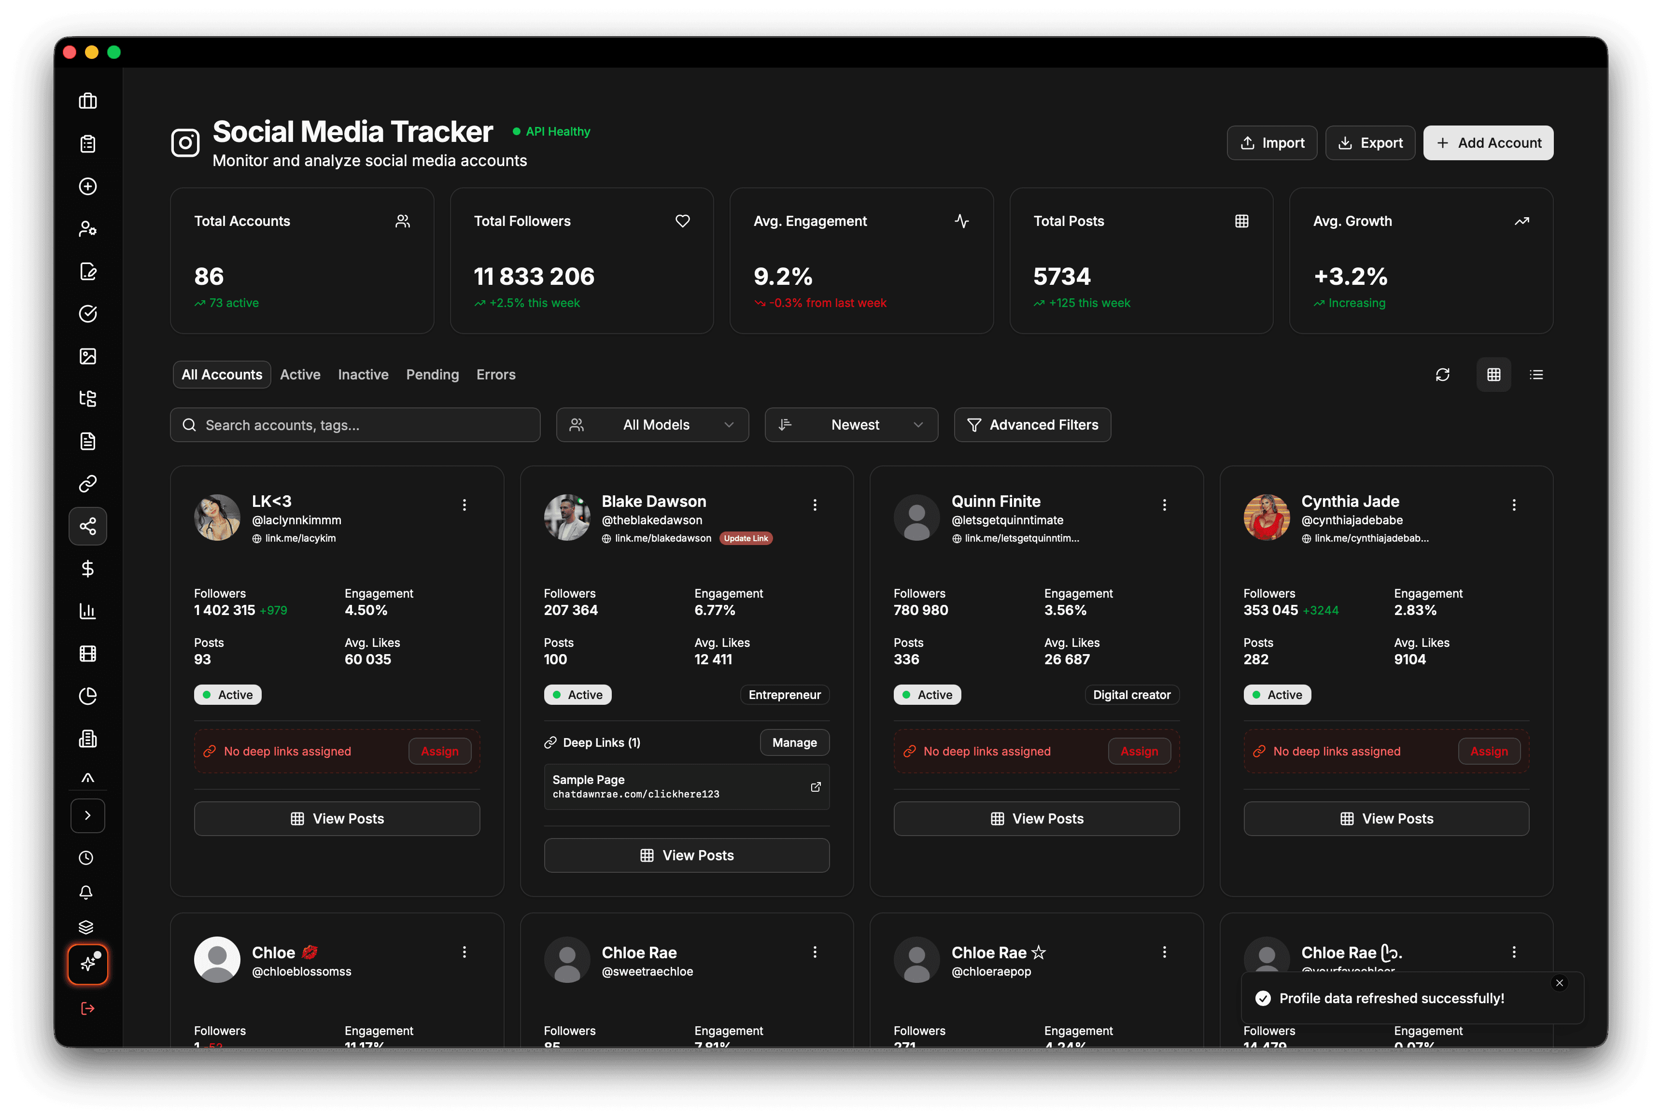Switch to list view layout
The width and height of the screenshot is (1662, 1119).
pos(1536,375)
